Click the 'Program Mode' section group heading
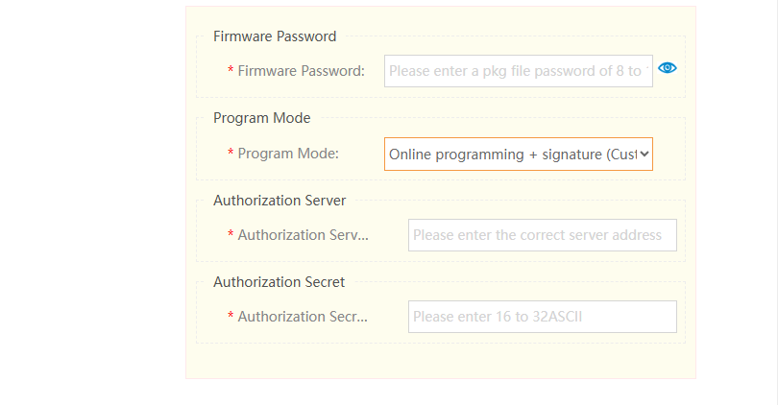 point(262,118)
